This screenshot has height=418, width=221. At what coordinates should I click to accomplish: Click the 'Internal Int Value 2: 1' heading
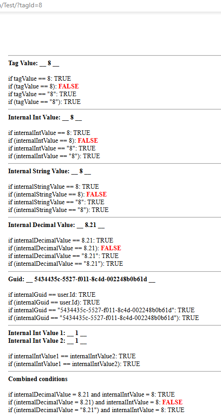point(47,341)
